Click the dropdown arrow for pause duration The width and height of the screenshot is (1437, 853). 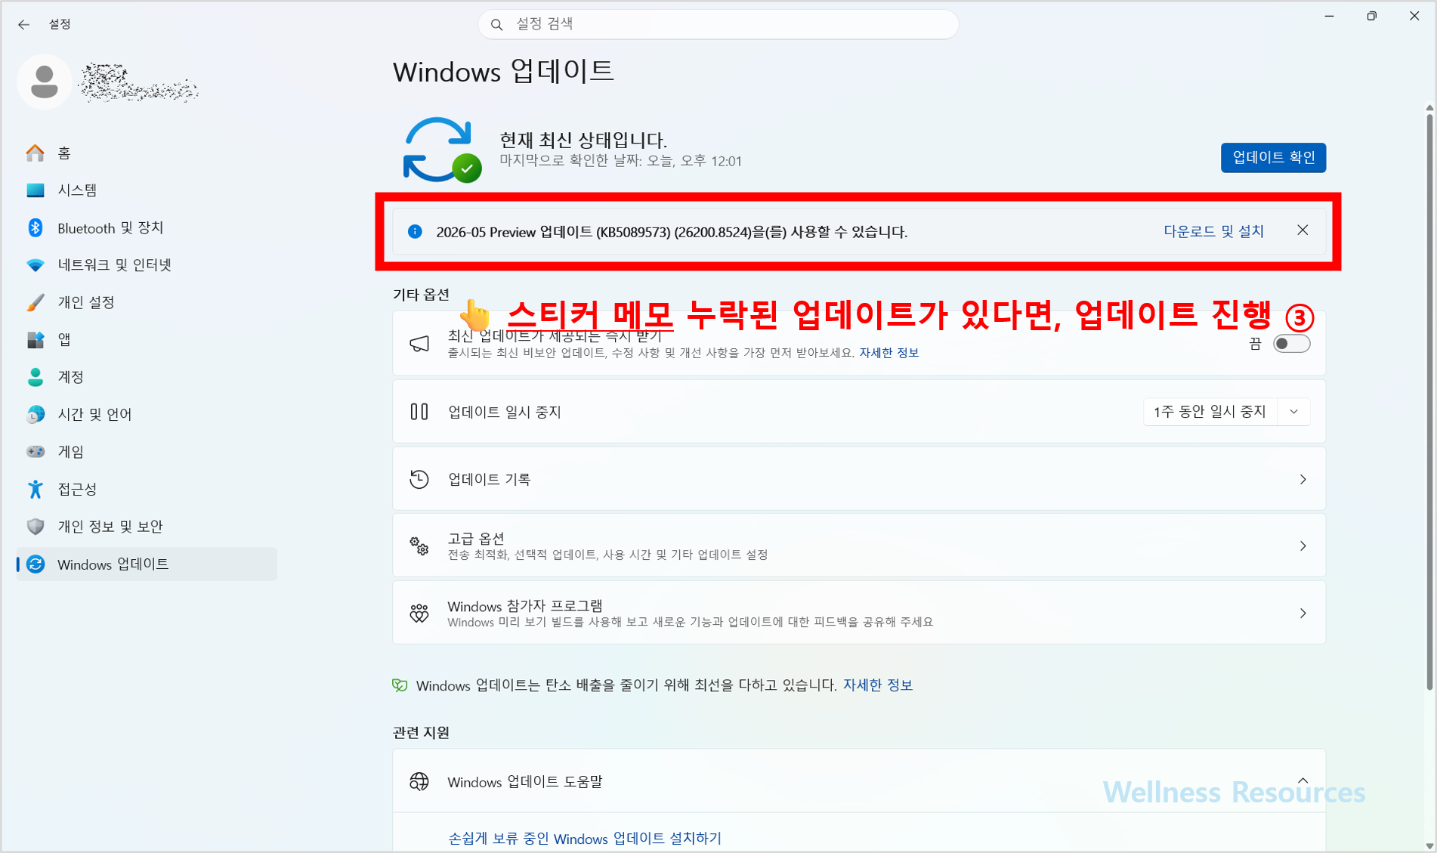[x=1293, y=412]
